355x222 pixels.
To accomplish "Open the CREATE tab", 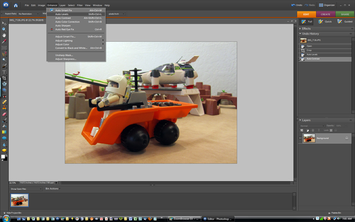I will tap(326, 14).
